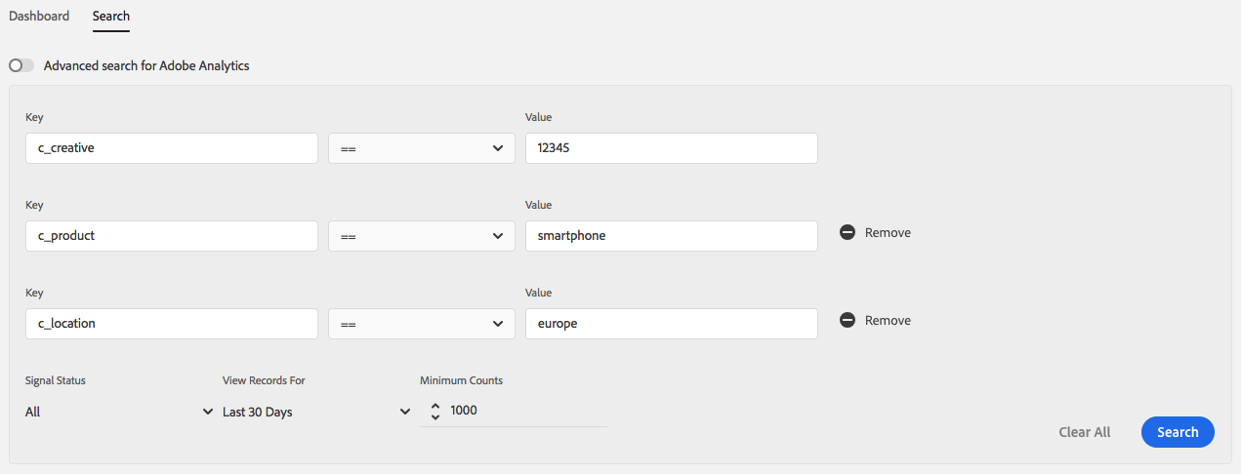
Task: Select the Search tab
Action: pyautogui.click(x=111, y=17)
